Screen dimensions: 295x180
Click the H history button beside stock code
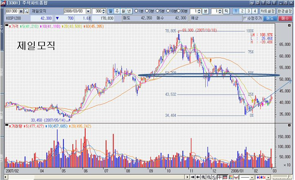click(21, 11)
